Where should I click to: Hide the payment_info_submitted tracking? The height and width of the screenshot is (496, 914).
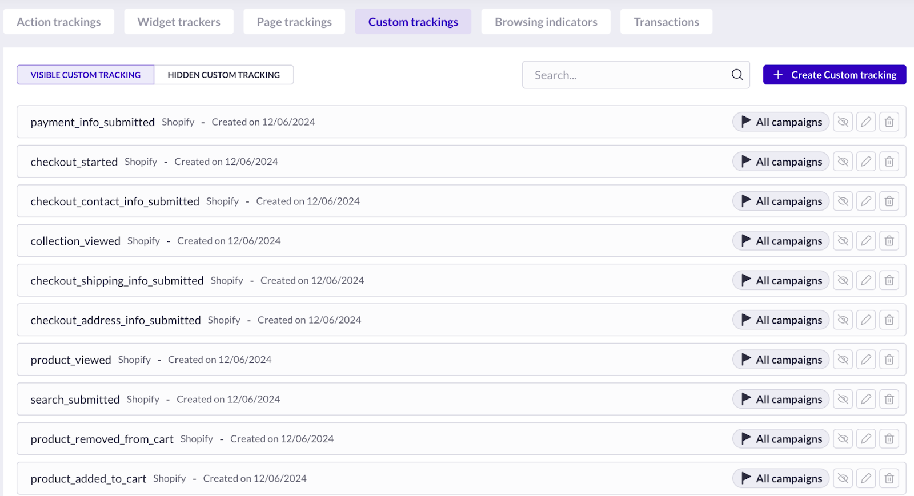843,122
